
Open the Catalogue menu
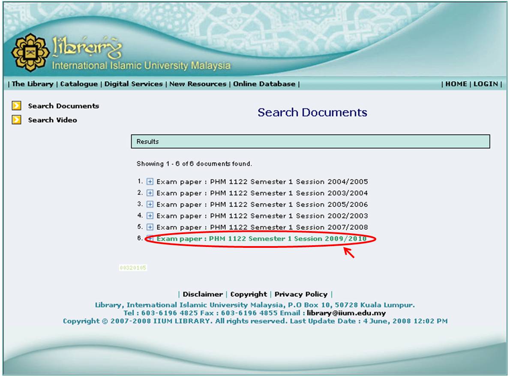pos(79,84)
